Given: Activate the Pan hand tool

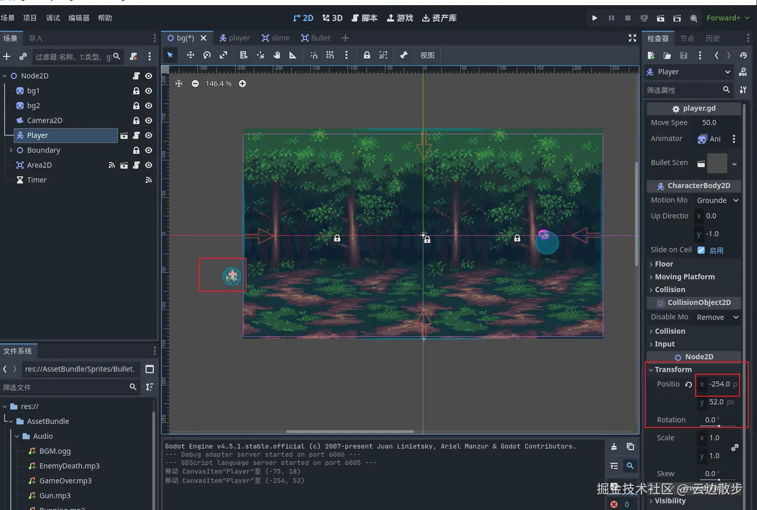Looking at the screenshot, I should coord(277,55).
